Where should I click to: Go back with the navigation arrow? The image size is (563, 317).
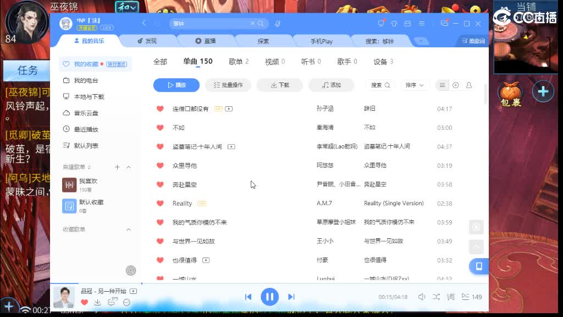click(143, 23)
